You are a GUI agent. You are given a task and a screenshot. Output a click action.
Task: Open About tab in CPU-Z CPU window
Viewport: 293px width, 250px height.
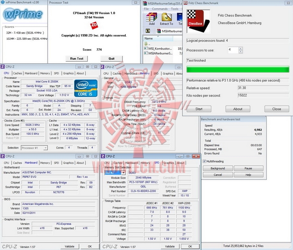pyautogui.click(x=80, y=73)
